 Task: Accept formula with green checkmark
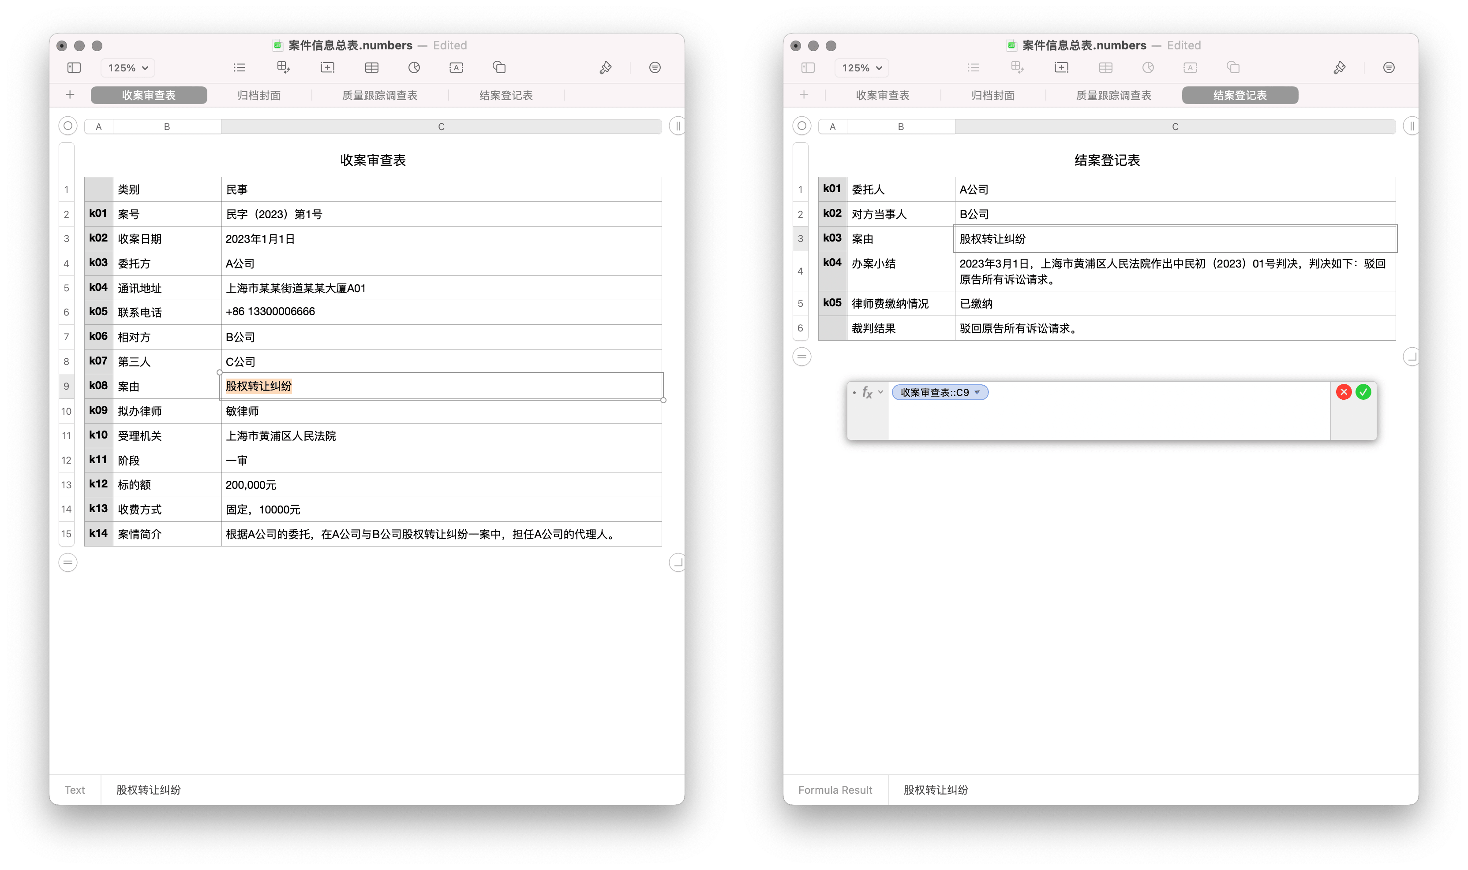pyautogui.click(x=1363, y=392)
